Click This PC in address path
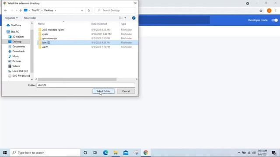The width and height of the screenshot is (280, 157). coord(35,10)
